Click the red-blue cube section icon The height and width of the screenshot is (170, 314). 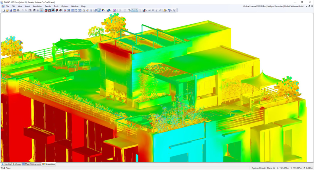coord(144,10)
